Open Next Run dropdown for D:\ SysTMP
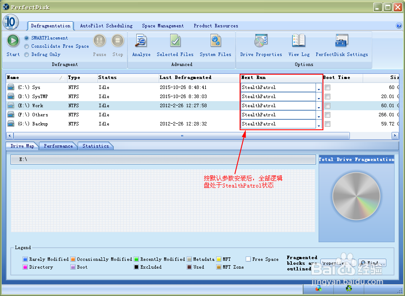Screen dimensions: 405x296 tap(319, 97)
